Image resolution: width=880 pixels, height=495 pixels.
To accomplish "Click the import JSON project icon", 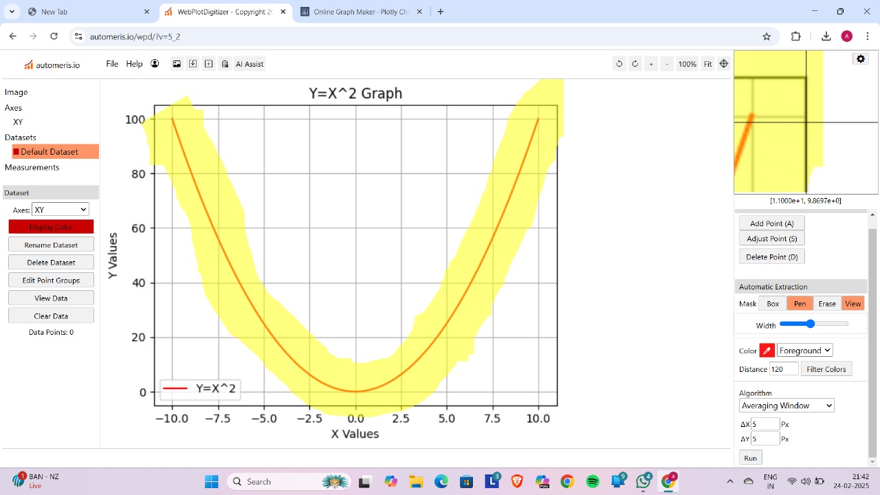I will tap(192, 63).
